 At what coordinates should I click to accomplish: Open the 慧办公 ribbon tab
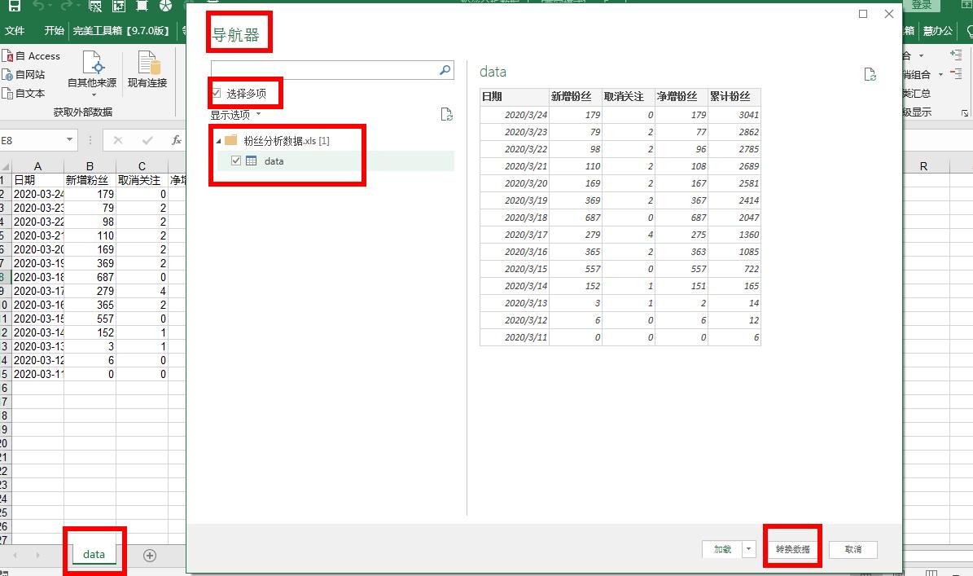(938, 30)
